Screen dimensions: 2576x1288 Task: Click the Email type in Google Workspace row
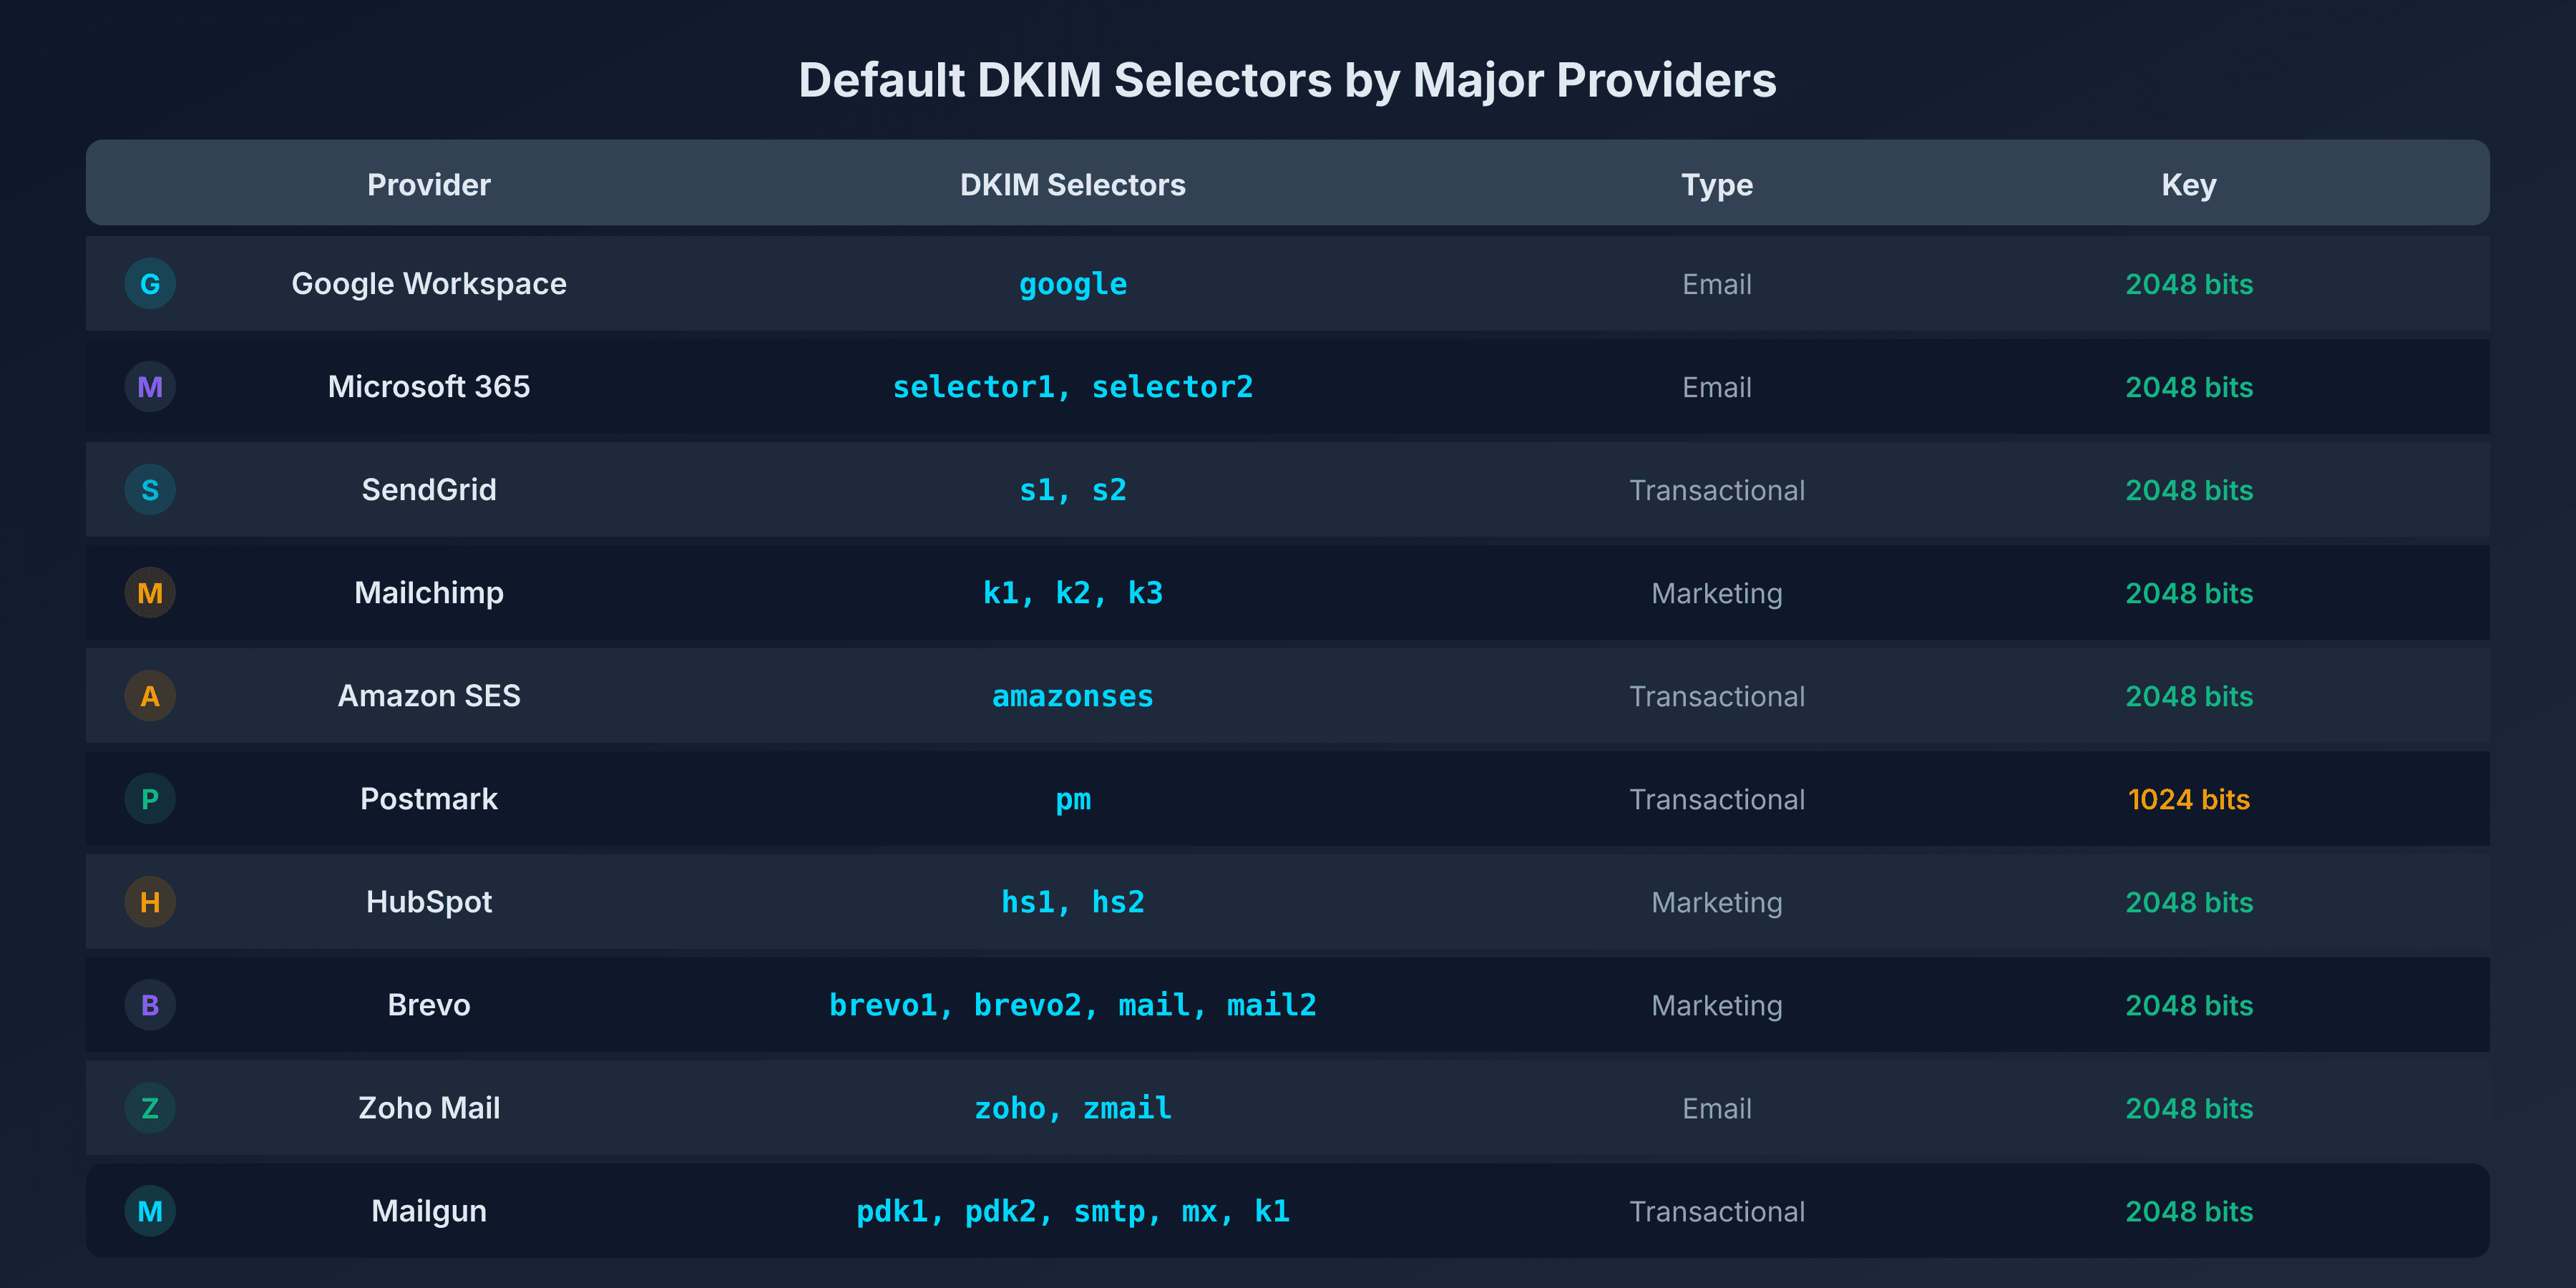point(1717,285)
